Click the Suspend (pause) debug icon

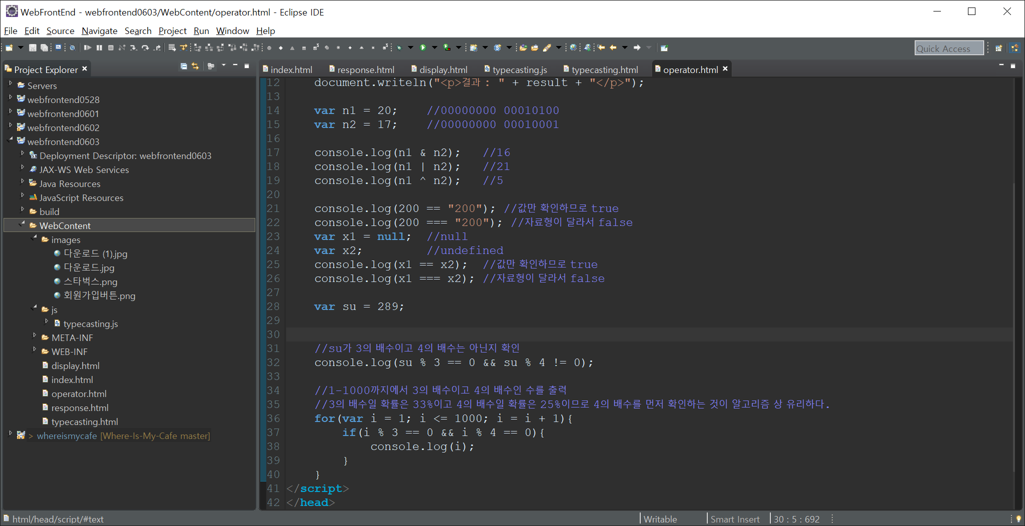click(x=99, y=48)
